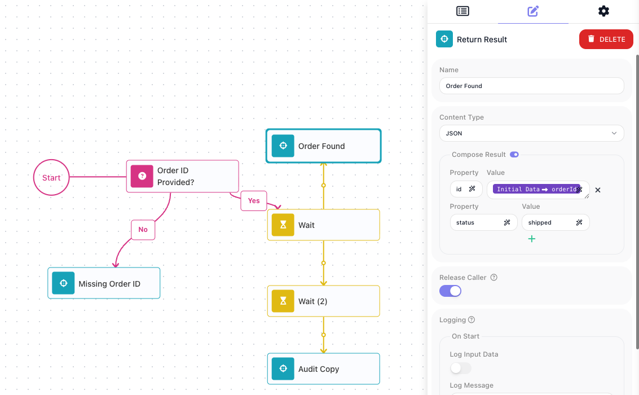Open the Content Type JSON dropdown
The image size is (639, 395).
[x=531, y=133]
